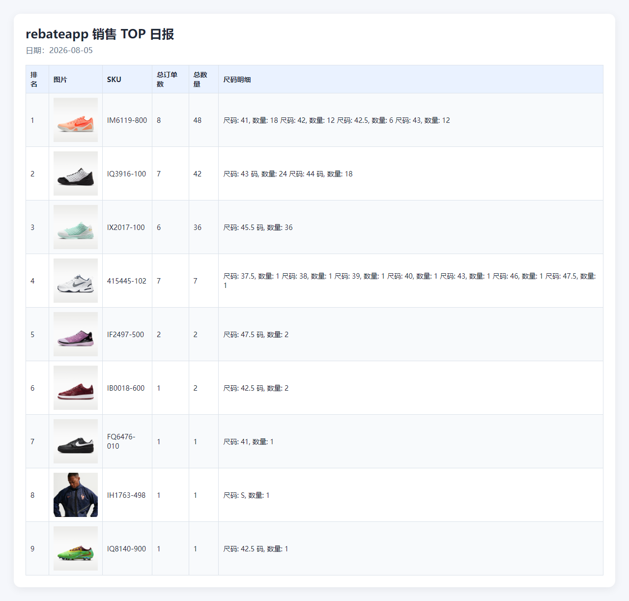
Task: Click SKU cell 415445-102
Action: coord(127,281)
